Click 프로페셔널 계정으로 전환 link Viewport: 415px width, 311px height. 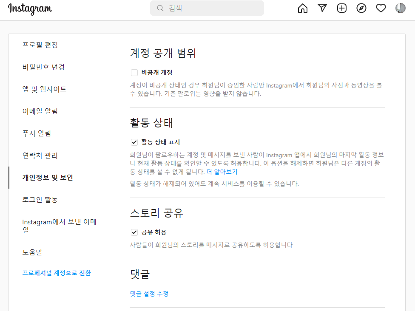click(57, 273)
